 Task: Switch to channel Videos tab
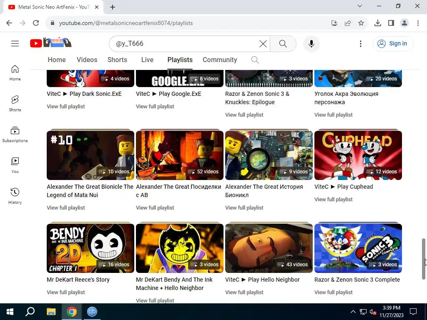(x=87, y=60)
